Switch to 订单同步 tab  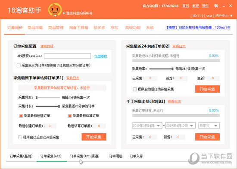(15, 28)
